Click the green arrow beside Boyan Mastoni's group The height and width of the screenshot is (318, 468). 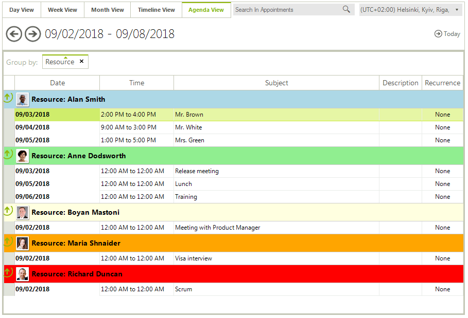coord(8,211)
